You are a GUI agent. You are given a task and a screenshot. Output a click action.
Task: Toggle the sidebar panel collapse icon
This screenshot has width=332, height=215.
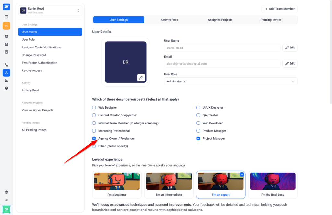(6, 17)
